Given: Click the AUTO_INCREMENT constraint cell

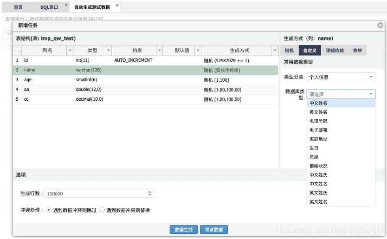Looking at the screenshot, I should coord(133,60).
